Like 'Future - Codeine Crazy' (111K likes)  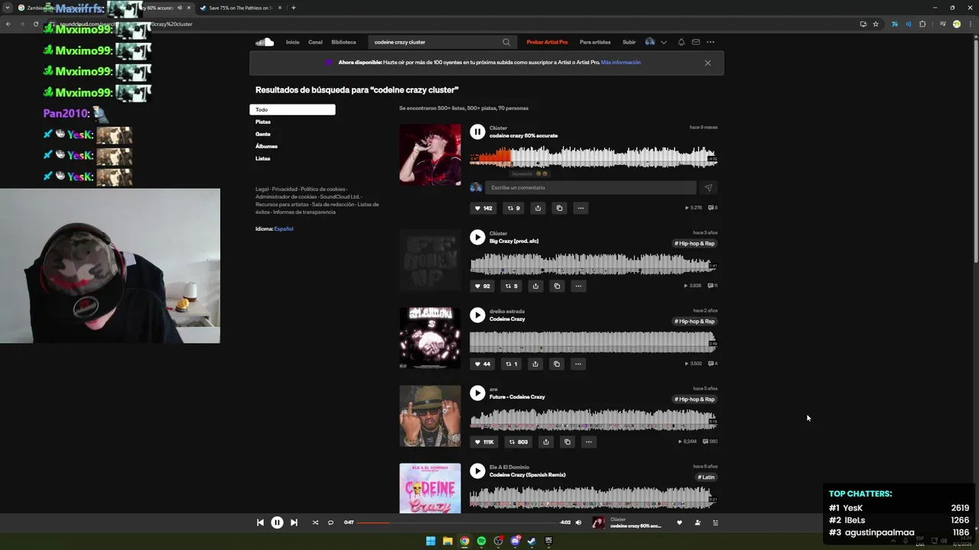[x=484, y=442]
